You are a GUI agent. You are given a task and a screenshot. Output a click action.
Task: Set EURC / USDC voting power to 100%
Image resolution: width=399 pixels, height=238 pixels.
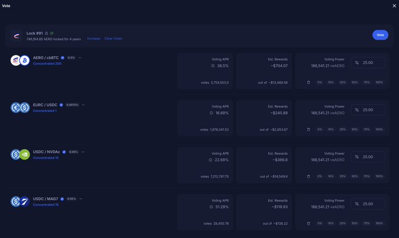(x=379, y=129)
